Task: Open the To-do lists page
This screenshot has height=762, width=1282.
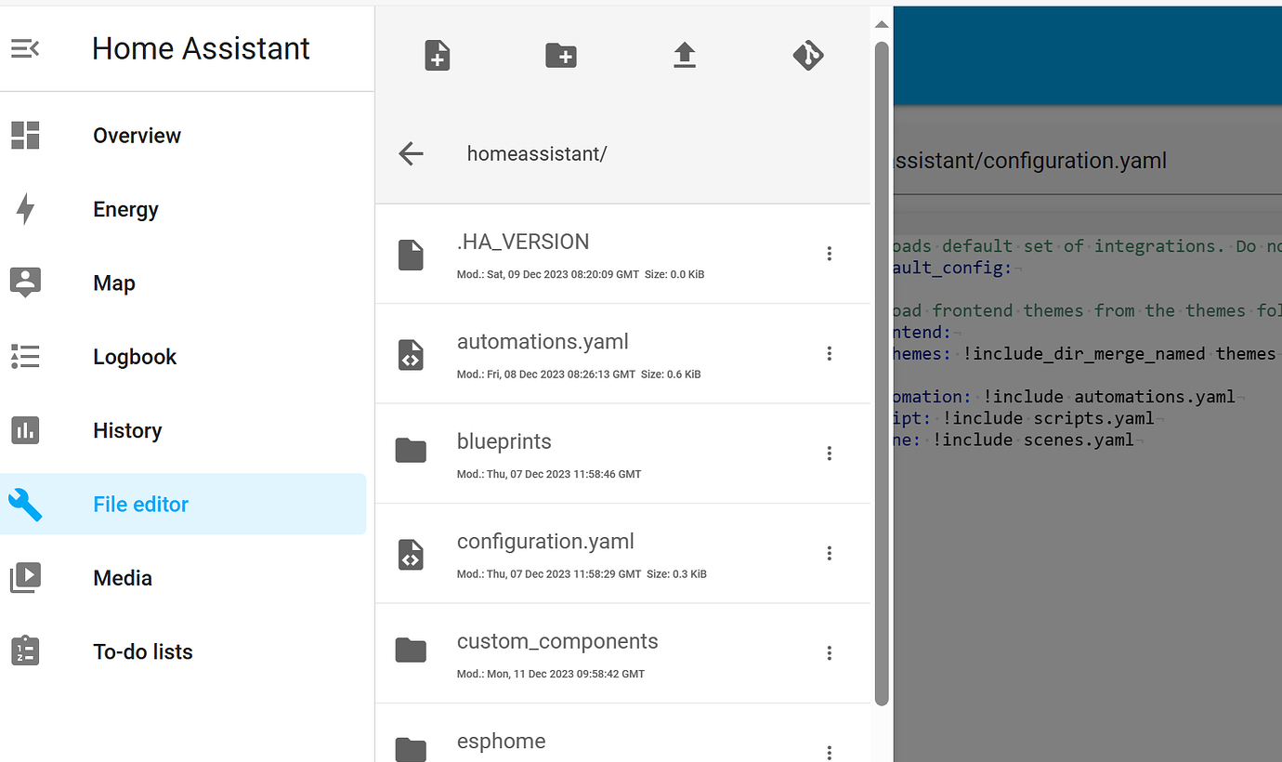Action: tap(143, 651)
